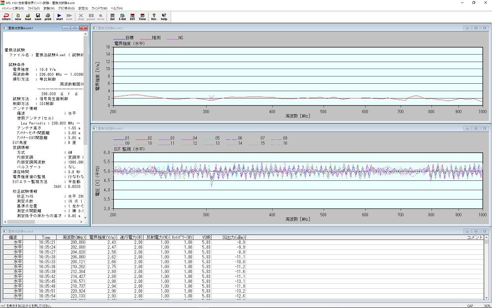The width and height of the screenshot is (492, 308).
Task: Show the data list via the list icon
Action: 112,17
